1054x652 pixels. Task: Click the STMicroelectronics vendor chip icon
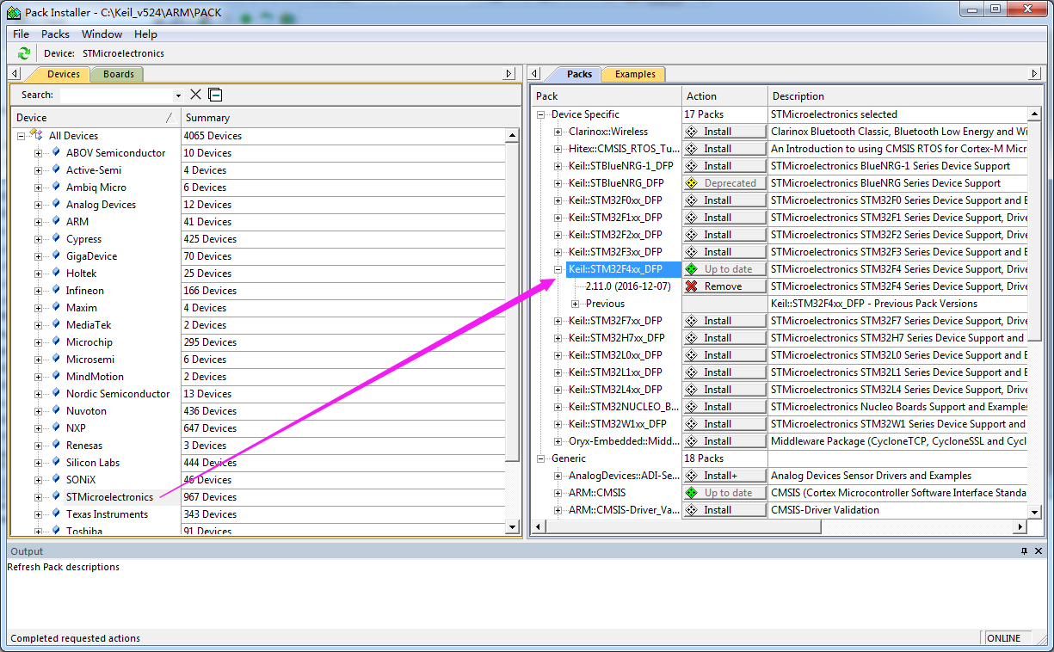coord(56,496)
